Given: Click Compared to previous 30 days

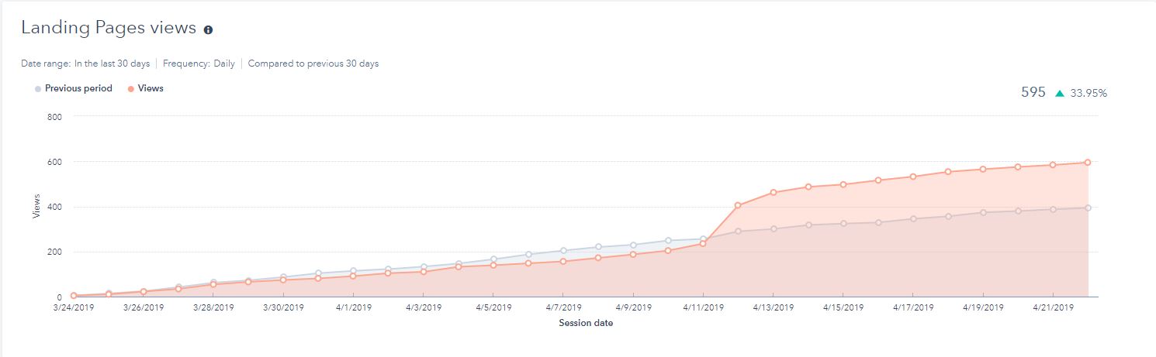Looking at the screenshot, I should pyautogui.click(x=313, y=64).
